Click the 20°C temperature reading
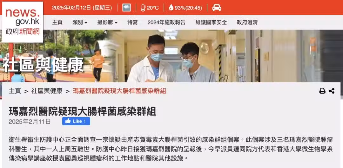Screen dimensions: 343x168 pos(153,8)
